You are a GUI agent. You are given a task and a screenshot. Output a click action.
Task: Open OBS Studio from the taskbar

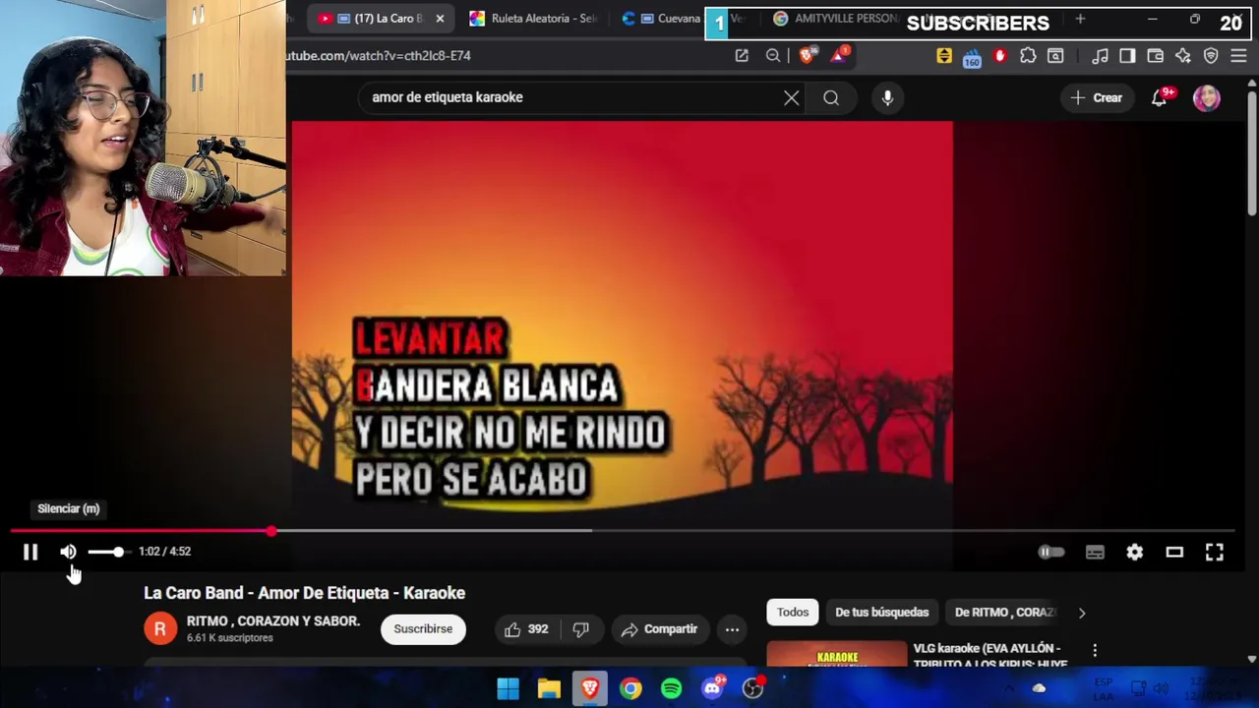pyautogui.click(x=753, y=688)
